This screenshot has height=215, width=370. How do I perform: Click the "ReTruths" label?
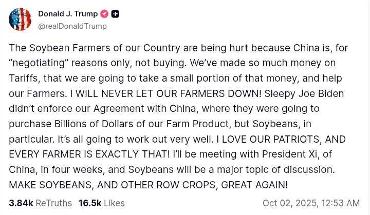point(53,203)
